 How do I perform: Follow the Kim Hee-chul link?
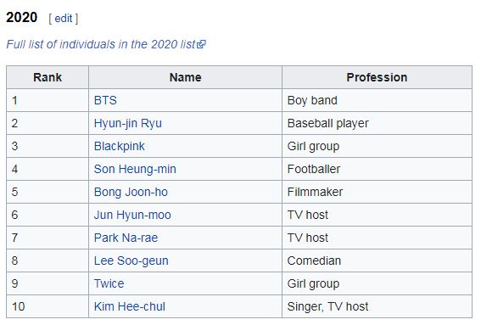130,306
